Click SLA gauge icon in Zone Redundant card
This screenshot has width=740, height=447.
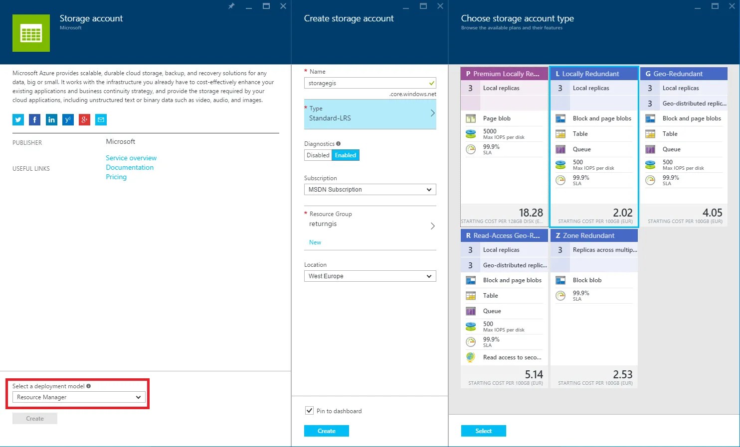coord(560,296)
